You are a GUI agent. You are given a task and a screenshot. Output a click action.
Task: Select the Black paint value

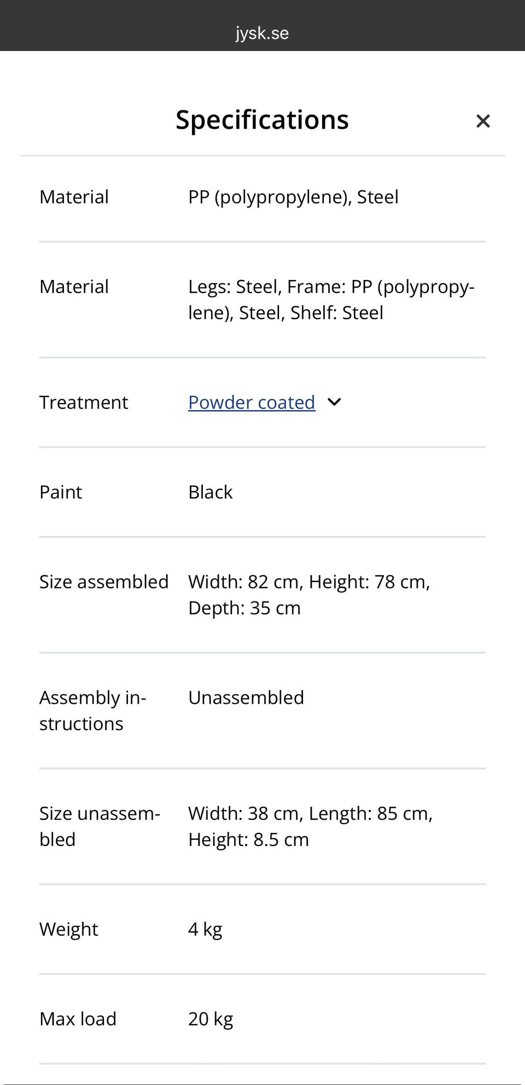click(x=211, y=492)
